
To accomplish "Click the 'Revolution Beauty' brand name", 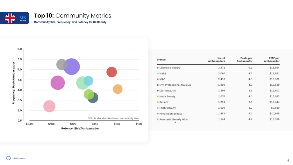I will pyautogui.click(x=171, y=114).
